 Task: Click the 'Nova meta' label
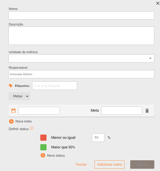24,121
